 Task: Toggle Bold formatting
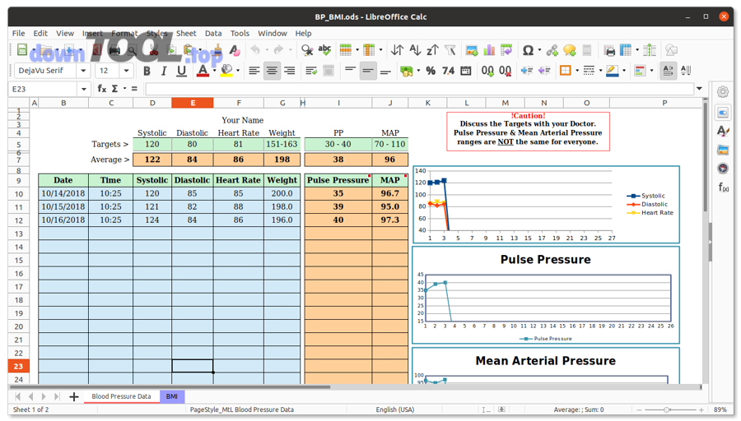click(147, 71)
